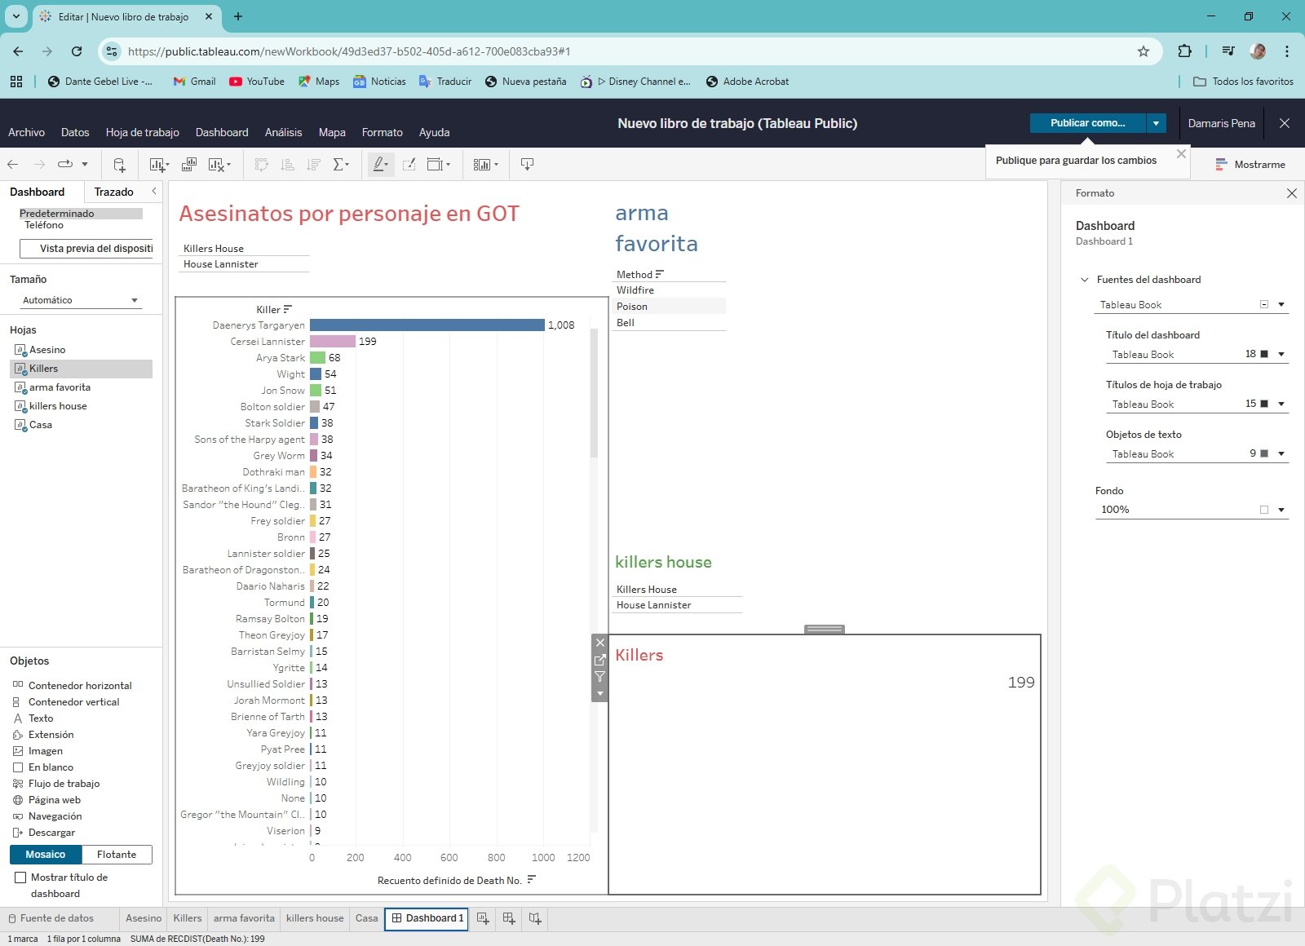The width and height of the screenshot is (1305, 946).
Task: Remove the Killers sheet from dashboard
Action: tap(600, 643)
